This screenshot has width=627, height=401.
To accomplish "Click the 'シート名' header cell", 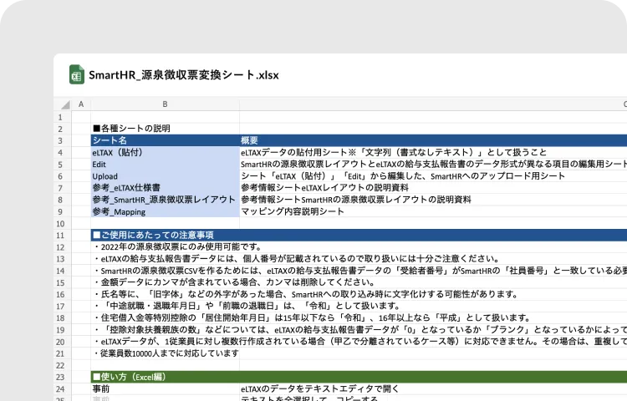I will 166,140.
